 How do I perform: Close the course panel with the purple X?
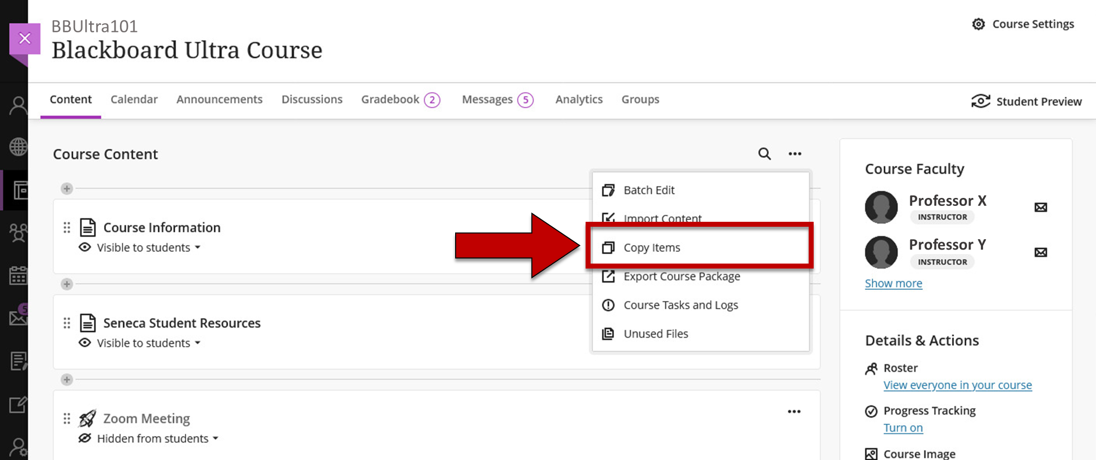(25, 39)
